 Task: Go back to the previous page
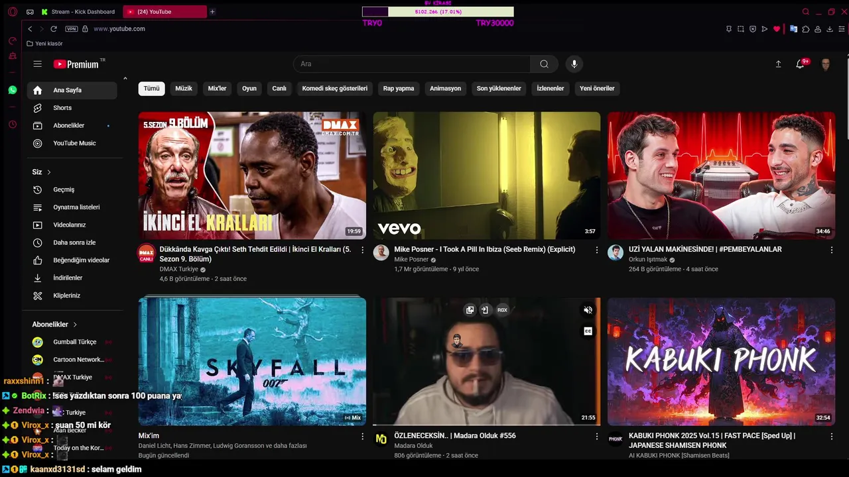coord(30,28)
